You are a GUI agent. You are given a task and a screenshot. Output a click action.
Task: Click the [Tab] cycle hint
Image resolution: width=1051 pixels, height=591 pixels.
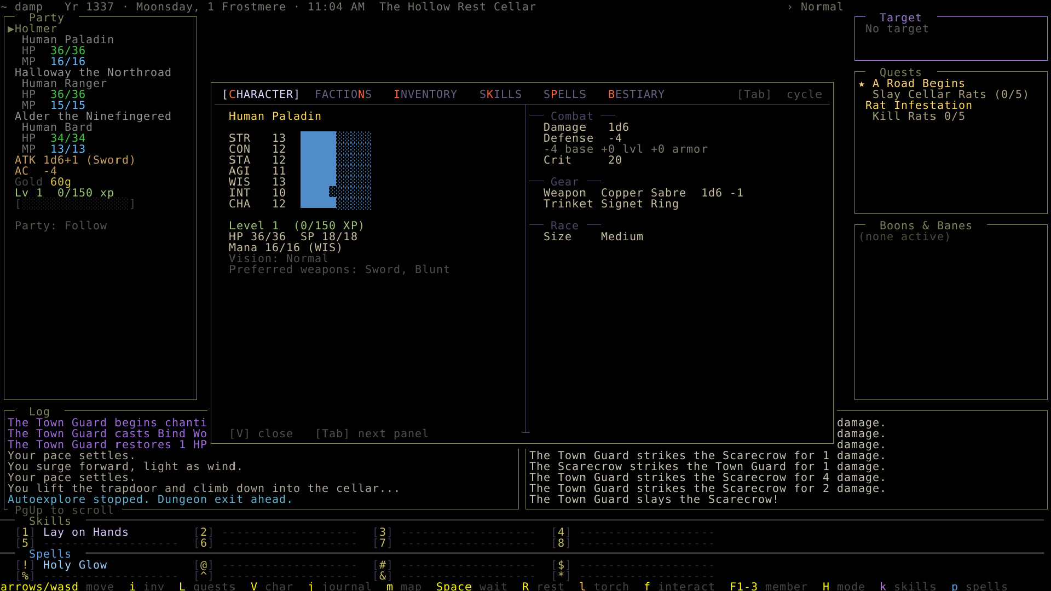point(779,94)
